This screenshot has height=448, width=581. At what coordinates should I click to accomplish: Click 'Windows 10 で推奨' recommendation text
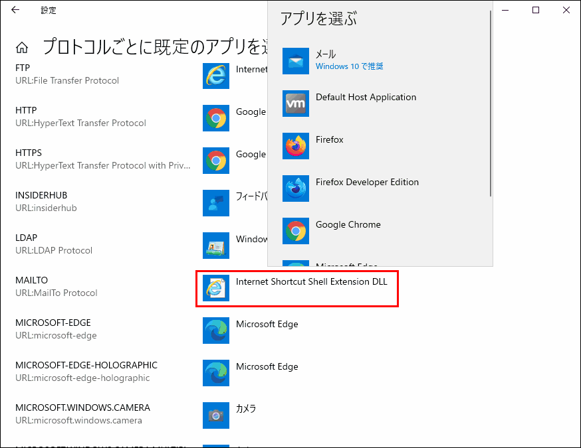coord(350,66)
